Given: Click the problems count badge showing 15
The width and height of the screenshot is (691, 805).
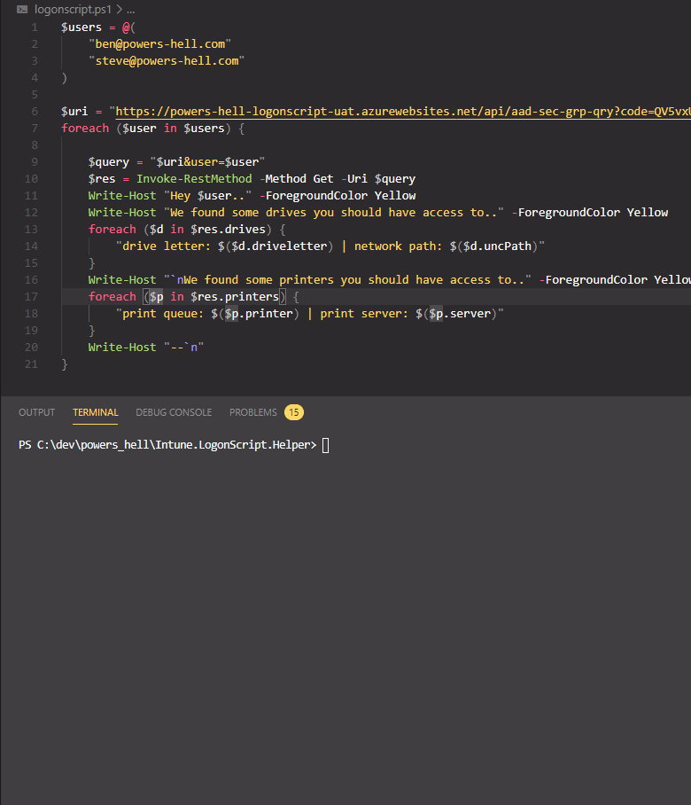Looking at the screenshot, I should (x=294, y=412).
